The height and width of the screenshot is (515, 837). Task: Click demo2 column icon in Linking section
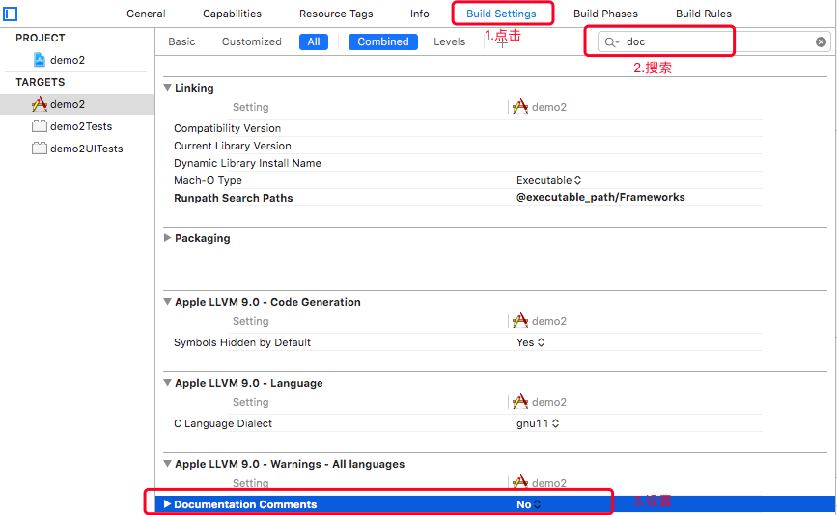pos(520,107)
